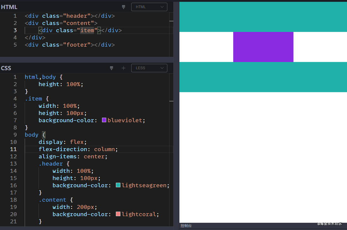Viewport: 347px width, 230px height.
Task: Pin the HTML panel with the pin icon
Action: pos(124,7)
